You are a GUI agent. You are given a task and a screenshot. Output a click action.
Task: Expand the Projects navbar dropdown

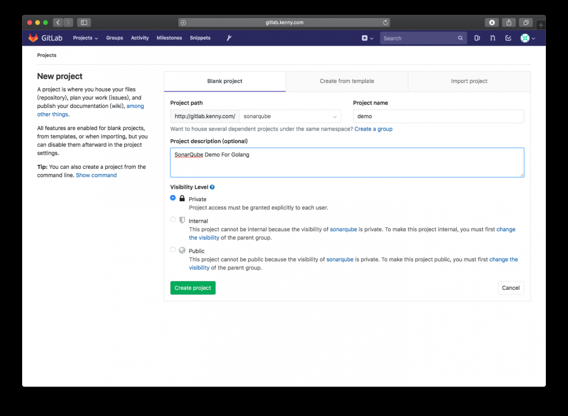pyautogui.click(x=86, y=38)
